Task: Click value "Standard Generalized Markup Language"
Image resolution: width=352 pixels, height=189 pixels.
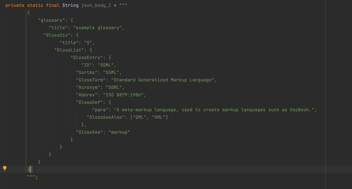Action: pyautogui.click(x=162, y=80)
